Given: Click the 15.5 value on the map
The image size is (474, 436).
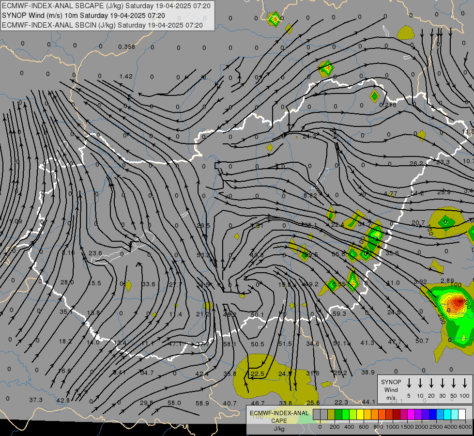Looking at the screenshot, I should click(x=94, y=283).
